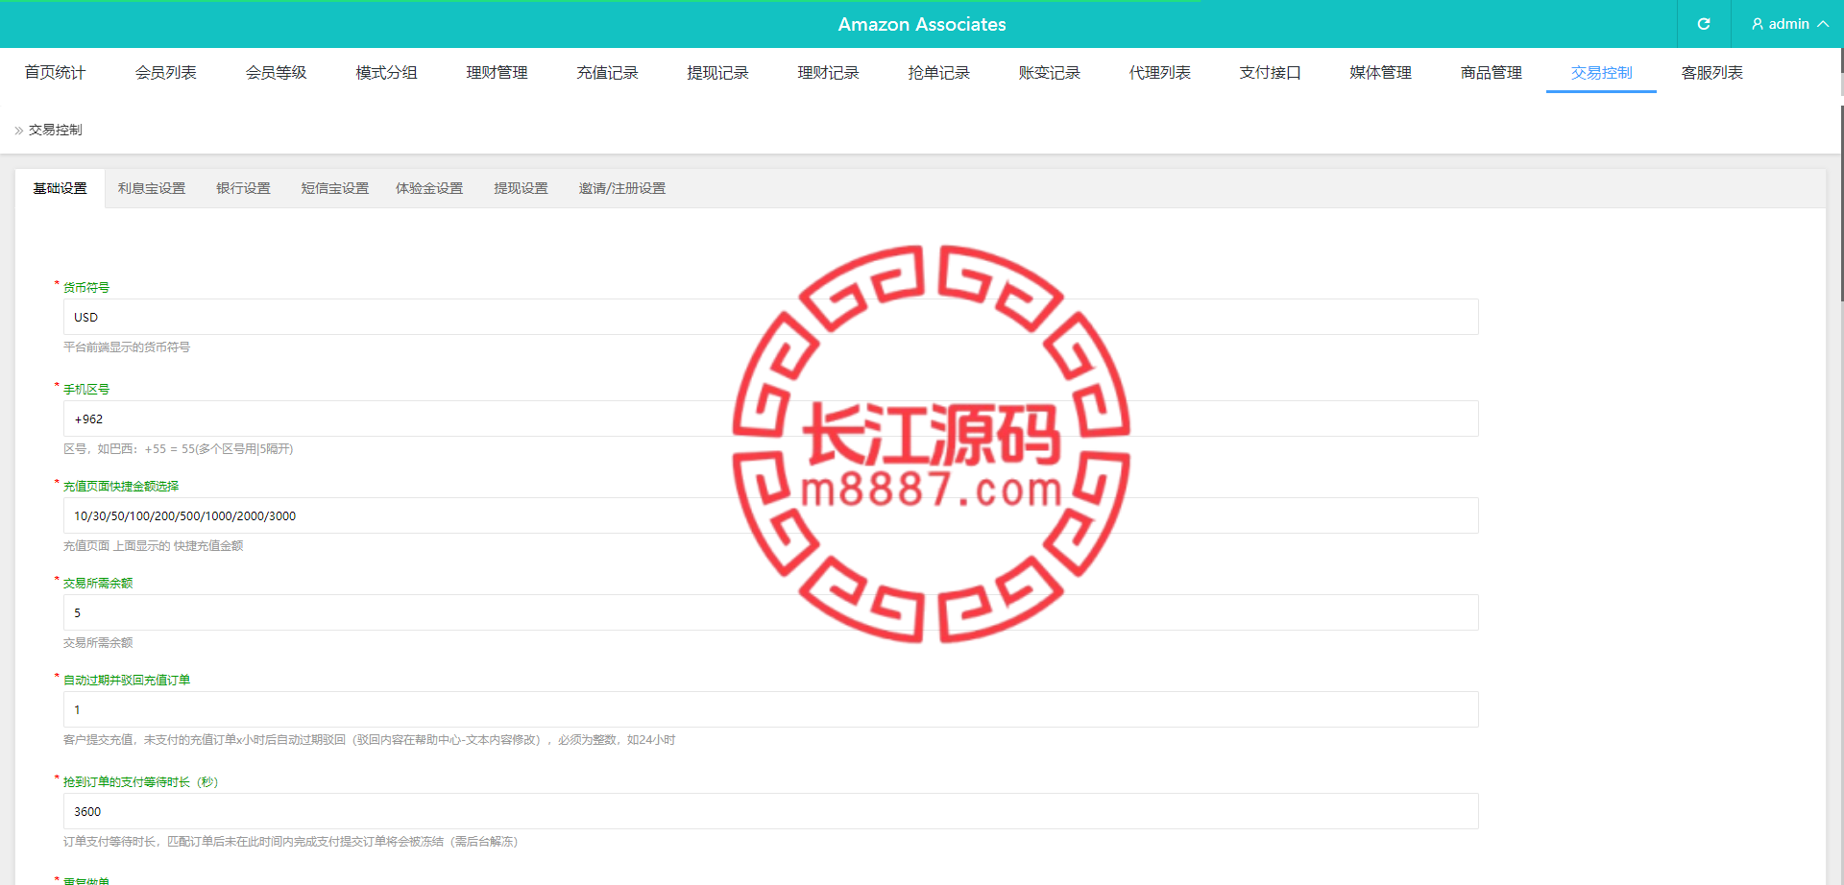Screen dimensions: 1844x885
Task: Switch to the 银行设置 tab
Action: click(x=243, y=188)
